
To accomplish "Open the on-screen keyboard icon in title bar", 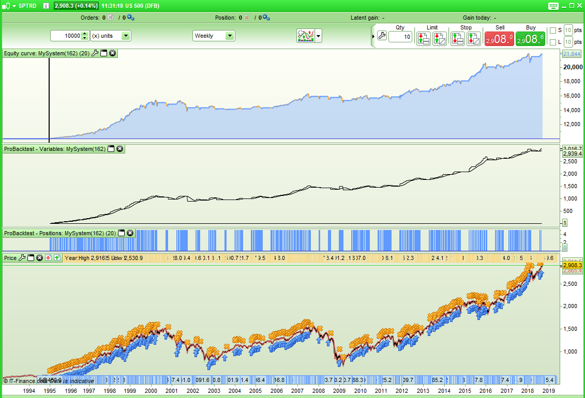I will pyautogui.click(x=553, y=6).
